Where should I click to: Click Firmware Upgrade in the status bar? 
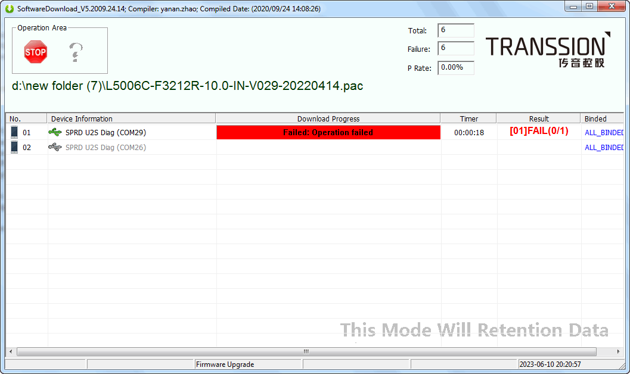pyautogui.click(x=225, y=364)
